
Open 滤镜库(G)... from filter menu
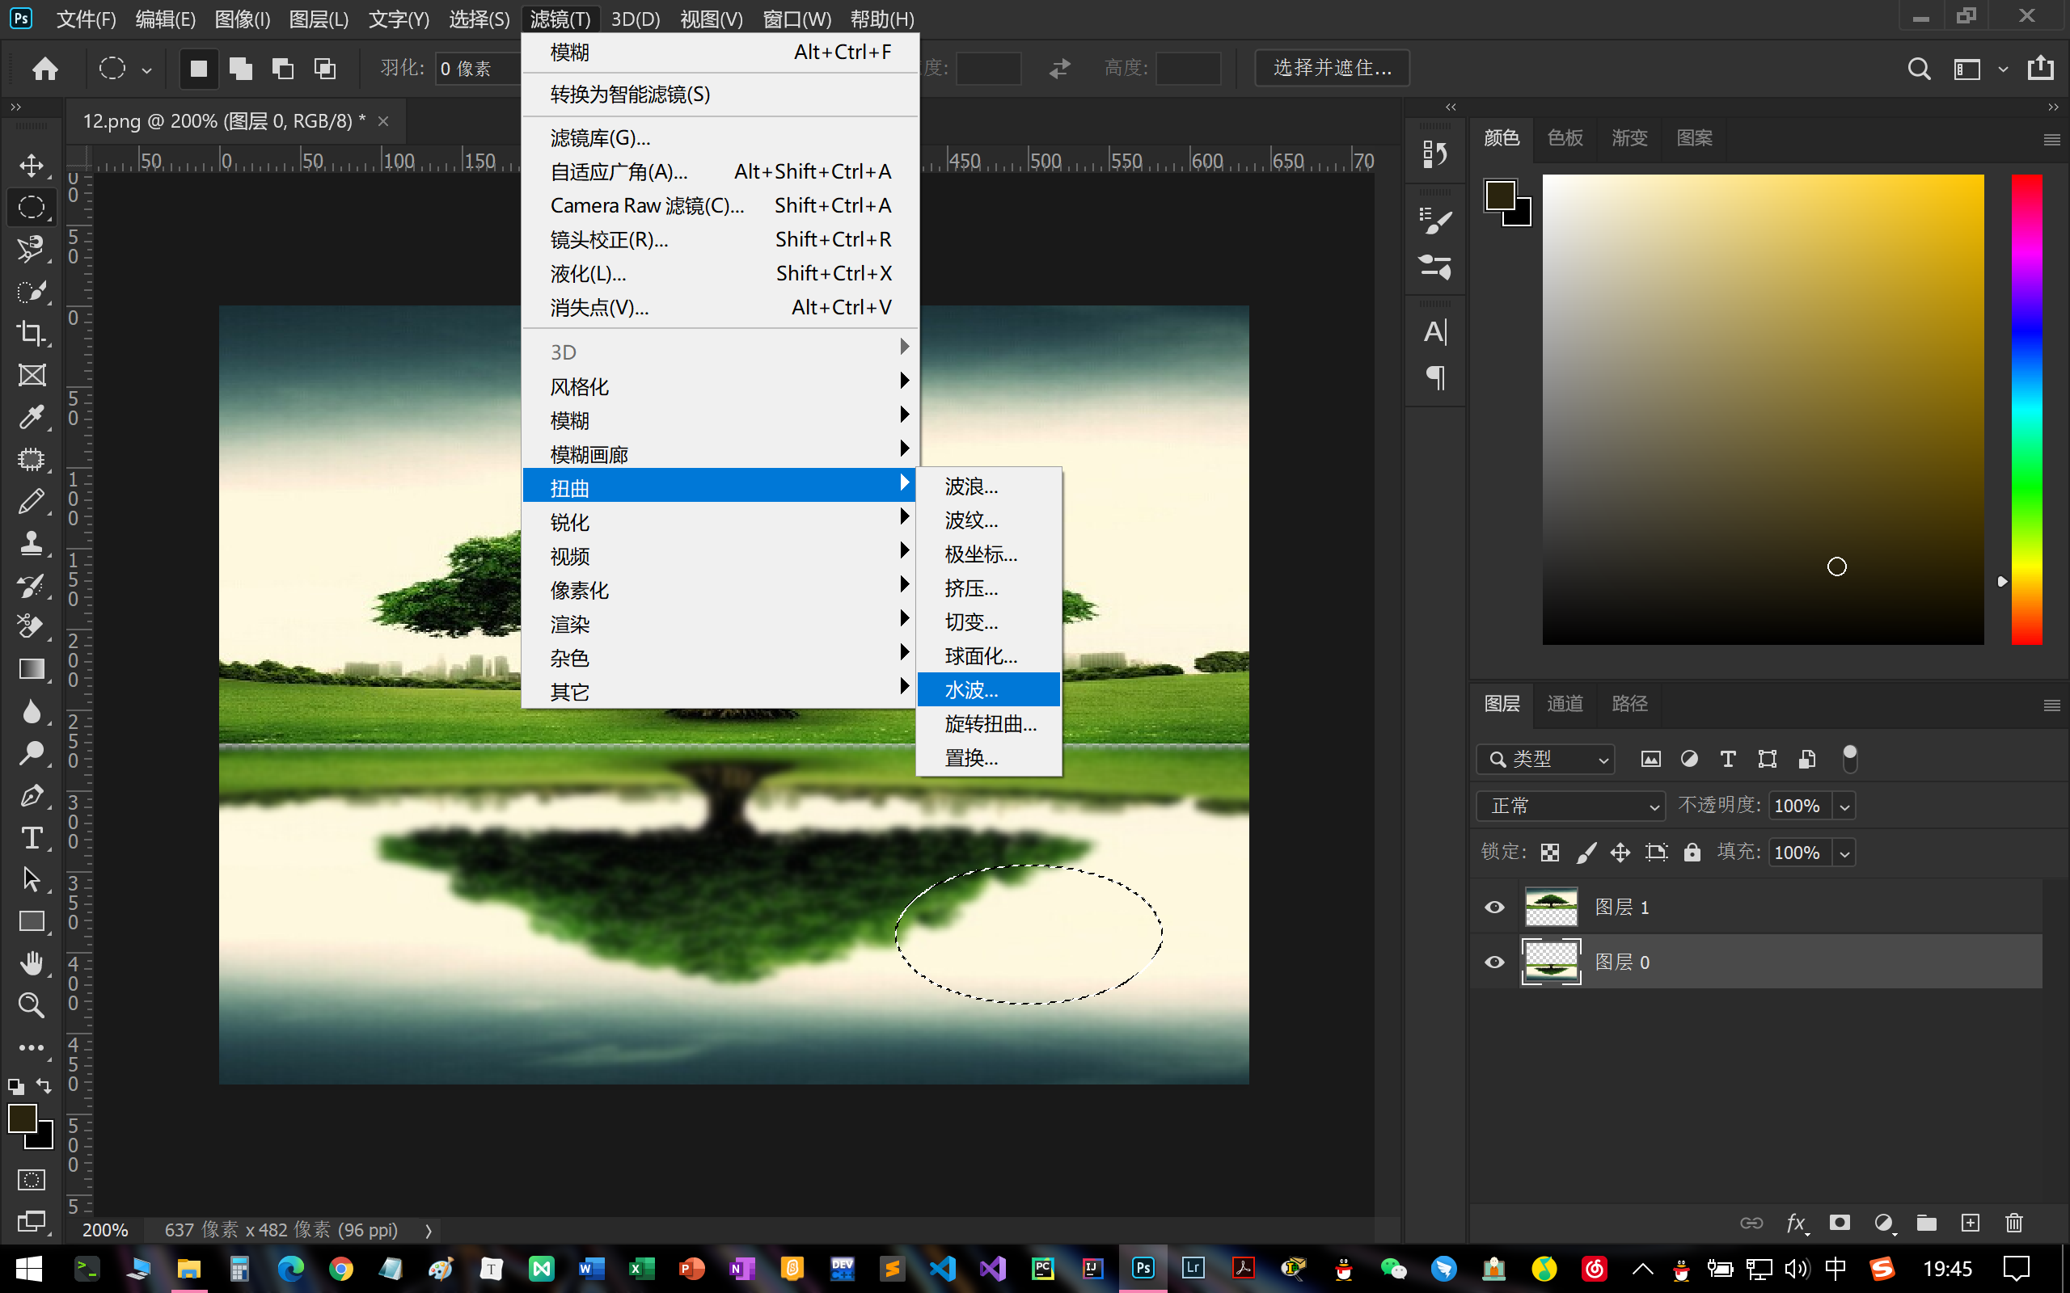(720, 137)
